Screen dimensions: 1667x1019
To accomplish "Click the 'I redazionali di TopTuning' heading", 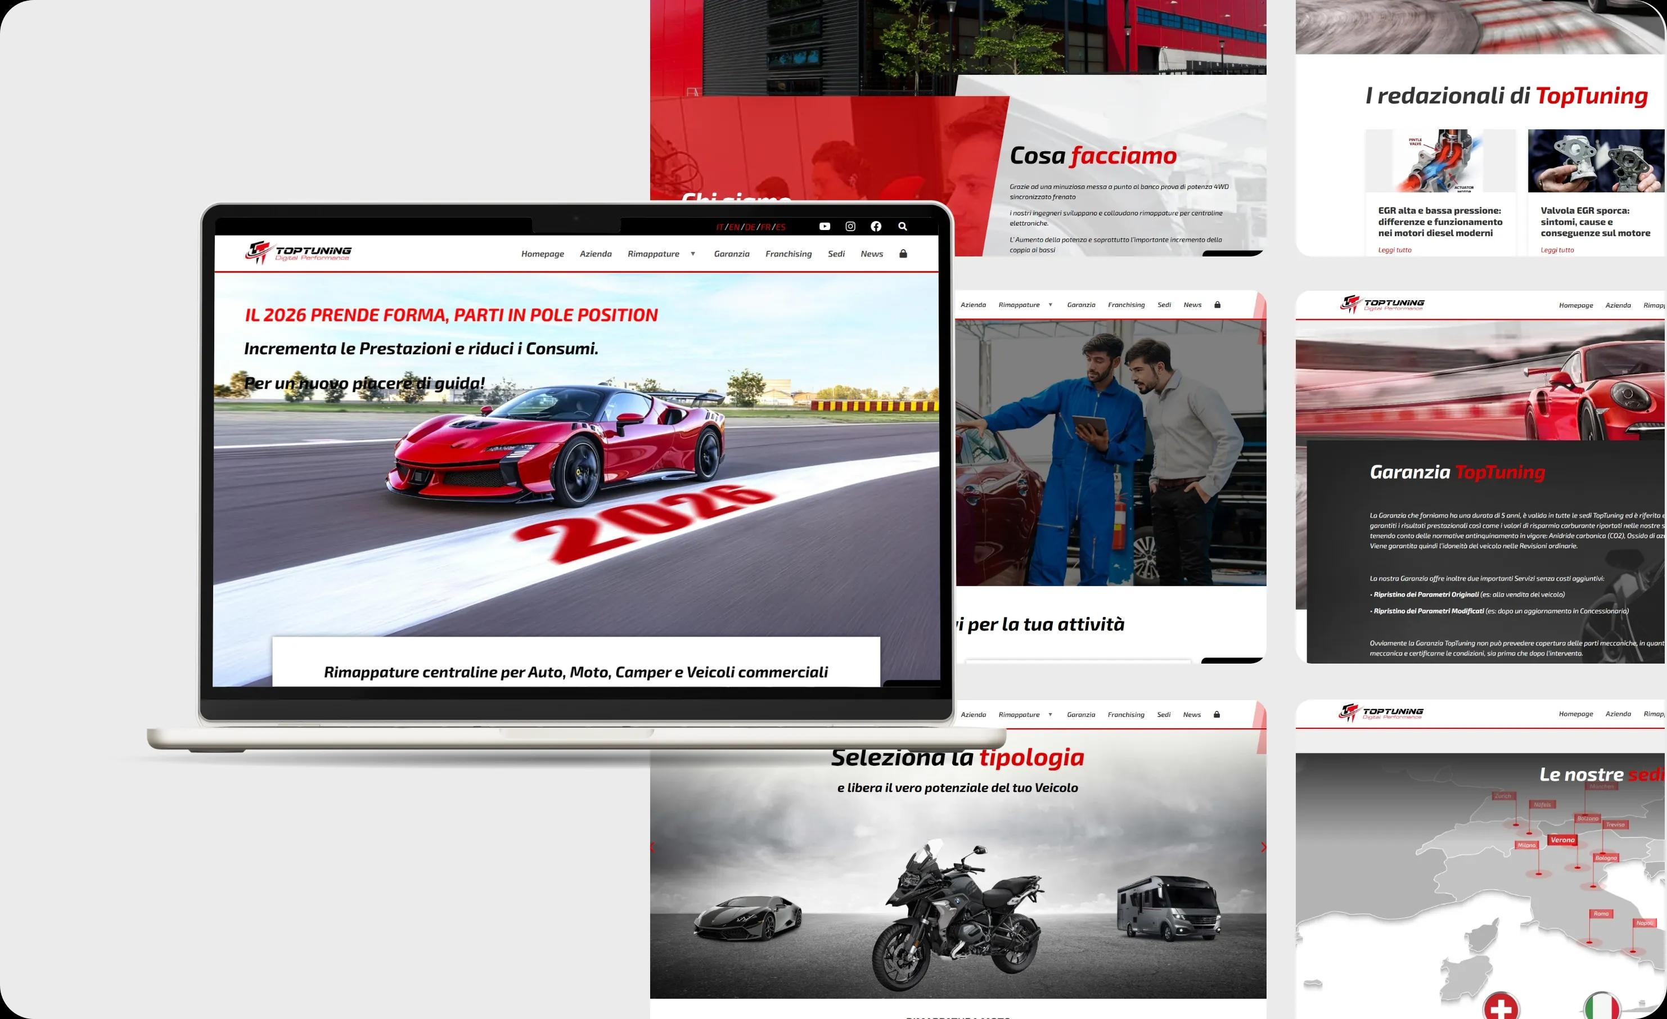I will pos(1507,96).
